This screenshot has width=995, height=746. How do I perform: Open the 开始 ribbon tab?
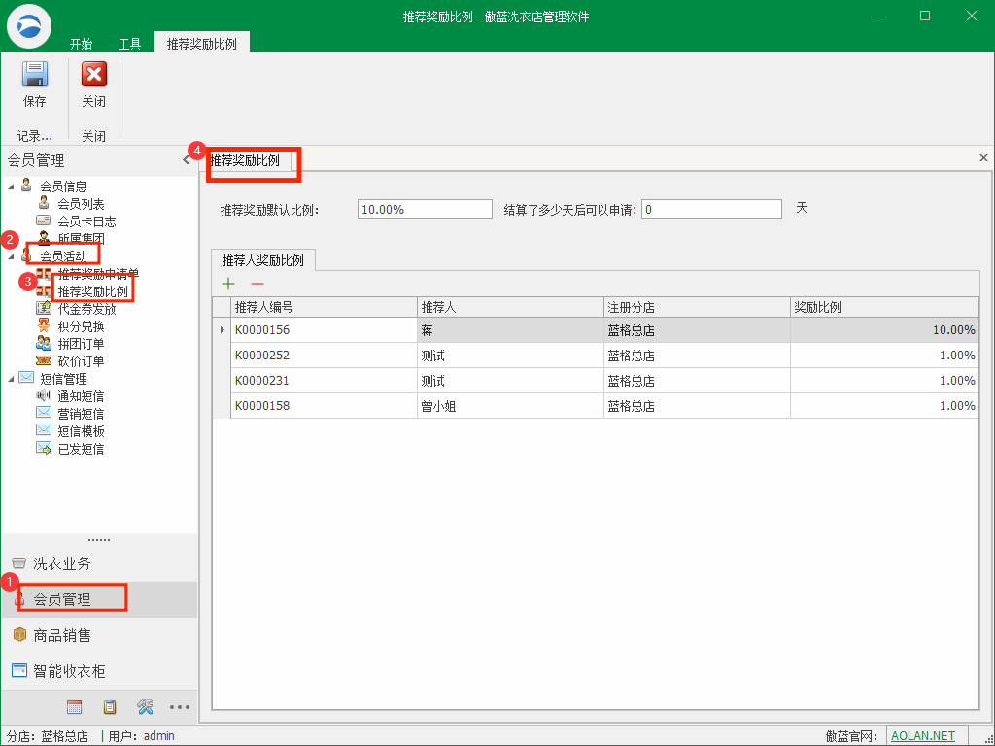[x=81, y=44]
